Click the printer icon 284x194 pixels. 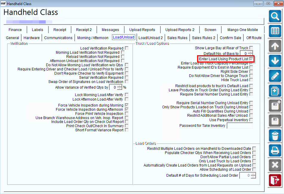[275, 150]
